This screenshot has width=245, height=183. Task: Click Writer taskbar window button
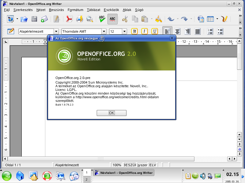click(124, 173)
